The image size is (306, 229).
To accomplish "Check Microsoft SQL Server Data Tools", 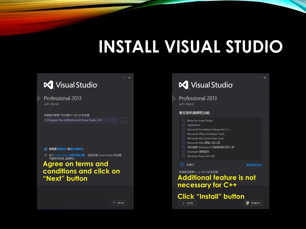I will click(x=183, y=138).
